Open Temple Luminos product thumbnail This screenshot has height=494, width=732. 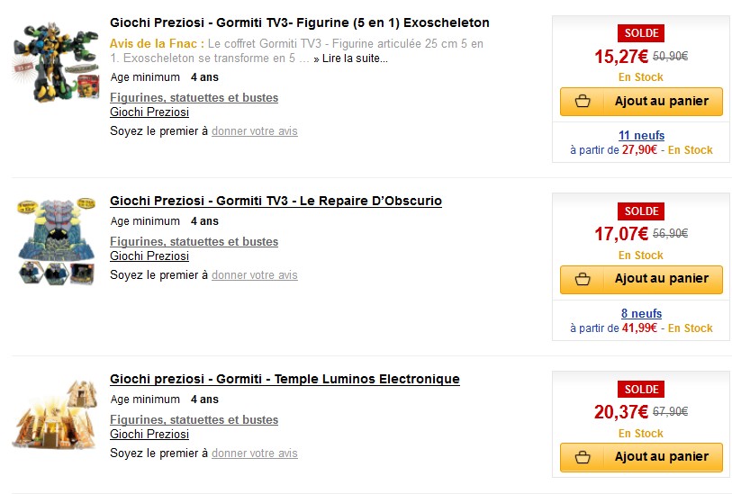[x=56, y=414]
